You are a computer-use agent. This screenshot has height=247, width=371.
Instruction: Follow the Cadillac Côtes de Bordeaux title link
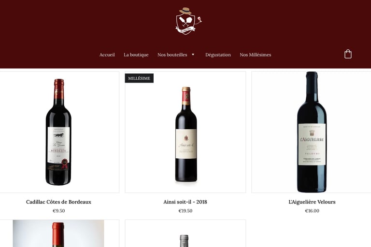click(58, 202)
